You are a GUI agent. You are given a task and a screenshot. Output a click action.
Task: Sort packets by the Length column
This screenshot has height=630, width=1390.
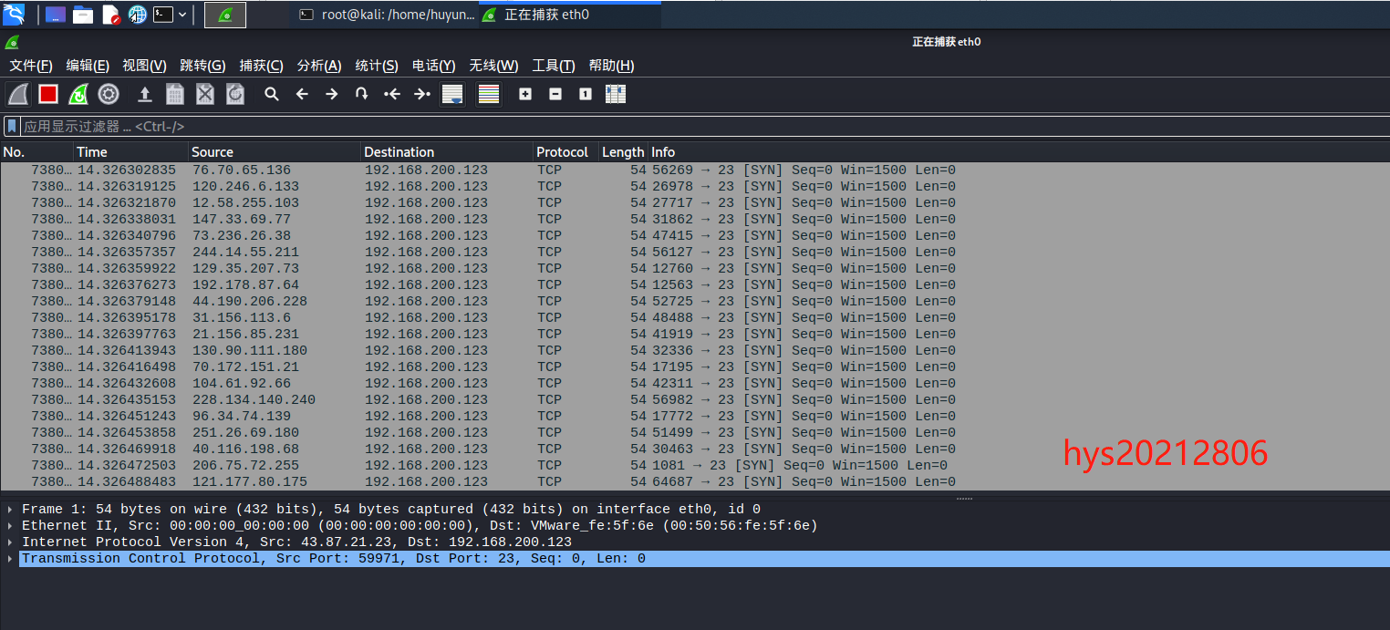pyautogui.click(x=624, y=152)
